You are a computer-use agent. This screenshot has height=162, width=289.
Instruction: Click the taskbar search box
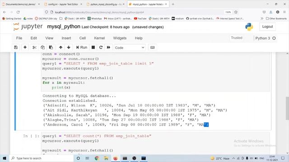pyautogui.click(x=42, y=158)
